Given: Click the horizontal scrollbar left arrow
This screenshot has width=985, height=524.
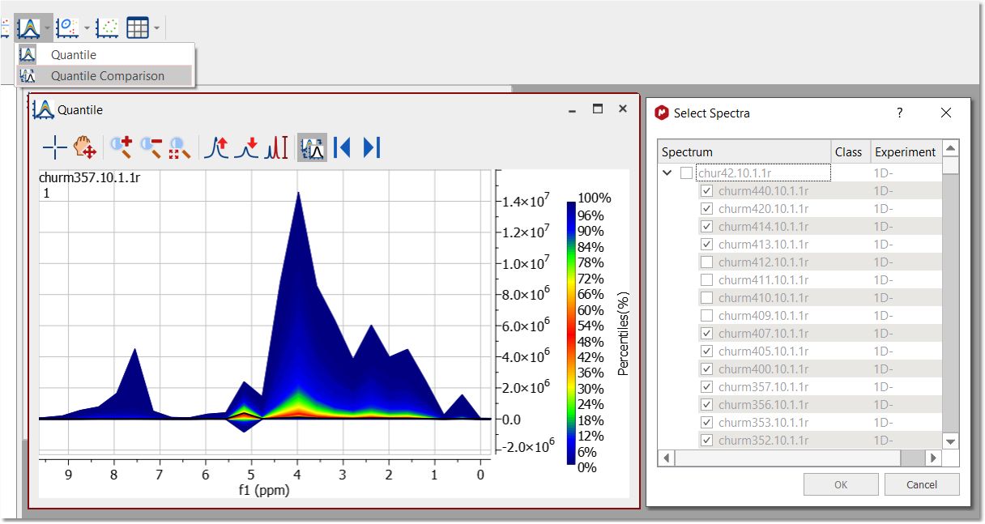Looking at the screenshot, I should click(667, 458).
